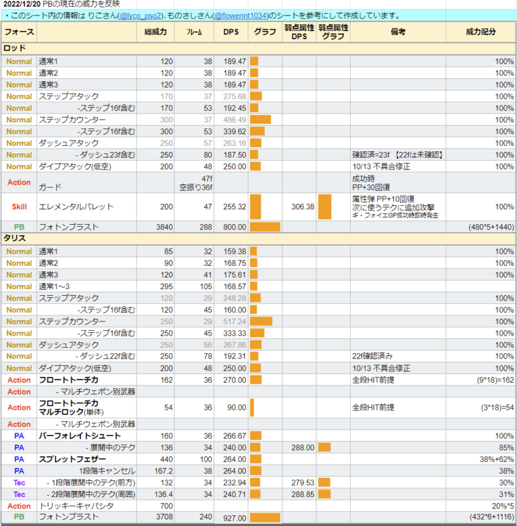Click the 3840 total power cell
Image resolution: width=517 pixels, height=526 pixels.
click(x=156, y=227)
